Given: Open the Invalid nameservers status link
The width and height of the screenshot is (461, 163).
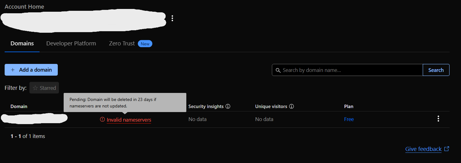Looking at the screenshot, I should [x=129, y=120].
